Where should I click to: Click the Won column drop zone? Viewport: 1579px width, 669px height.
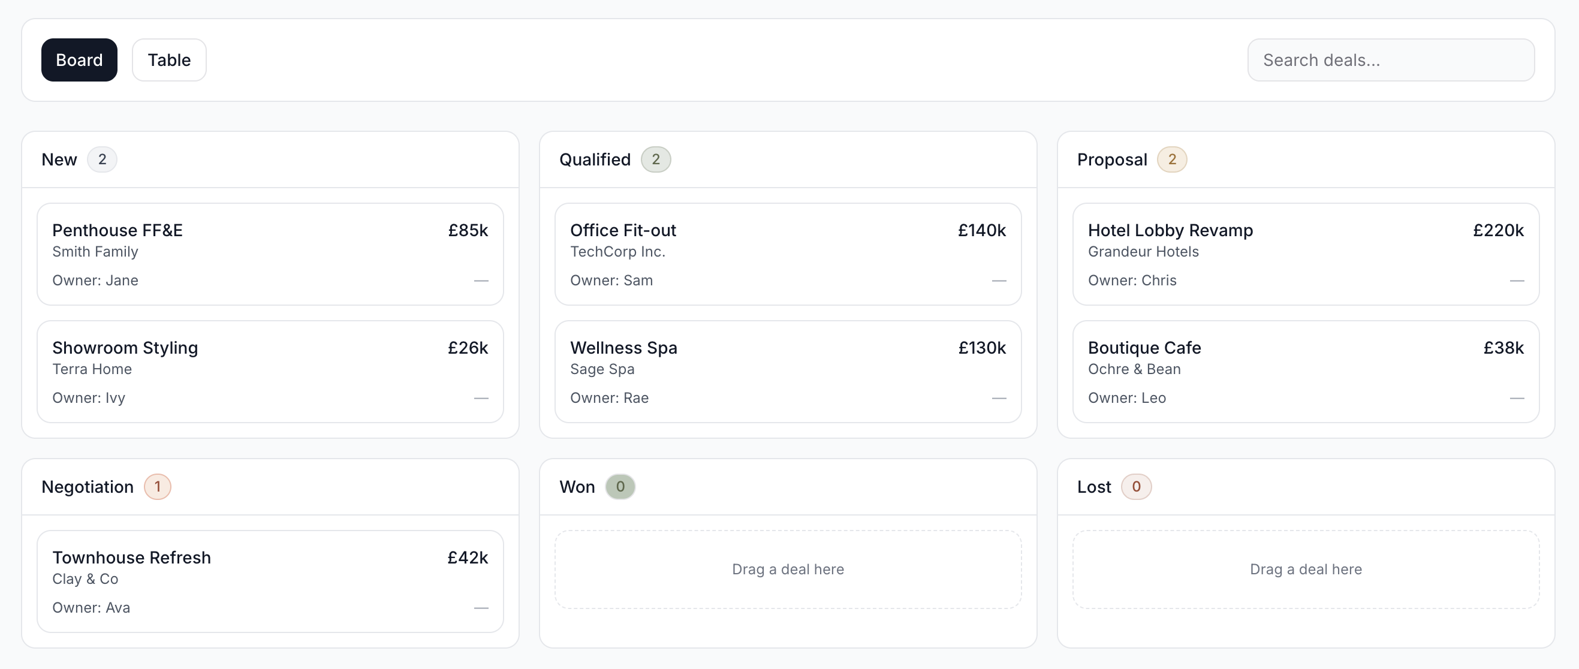pos(788,569)
